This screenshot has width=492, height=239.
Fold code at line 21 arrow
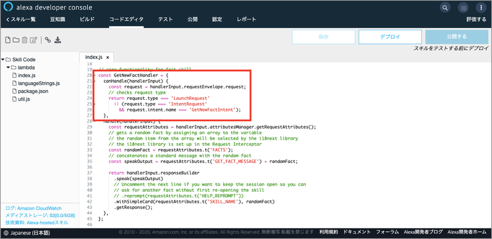pos(95,81)
